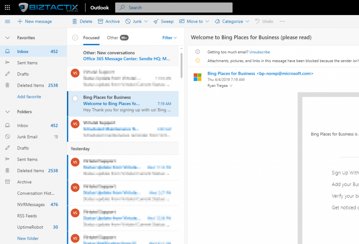Collapse the Favorites section
This screenshot has width=359, height=244.
click(x=8, y=38)
